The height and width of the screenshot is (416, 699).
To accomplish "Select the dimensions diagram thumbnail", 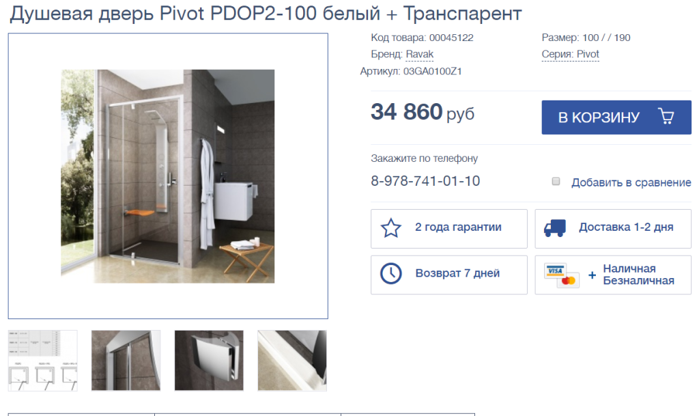I will [43, 361].
